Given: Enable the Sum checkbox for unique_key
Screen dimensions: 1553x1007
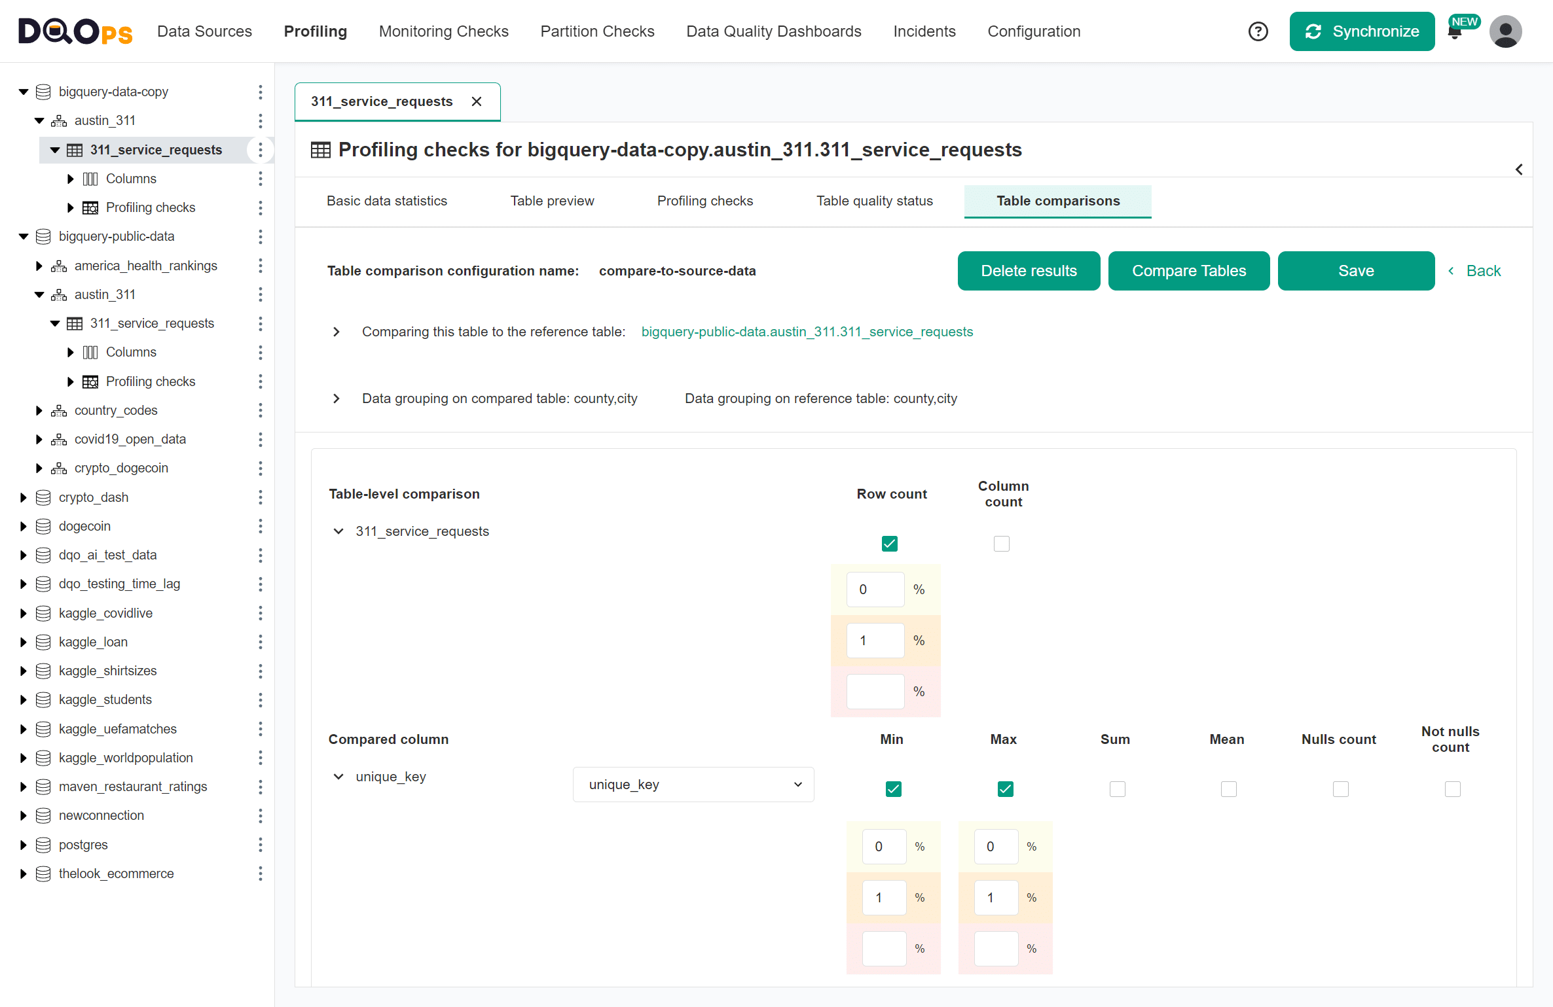Looking at the screenshot, I should coord(1117,789).
